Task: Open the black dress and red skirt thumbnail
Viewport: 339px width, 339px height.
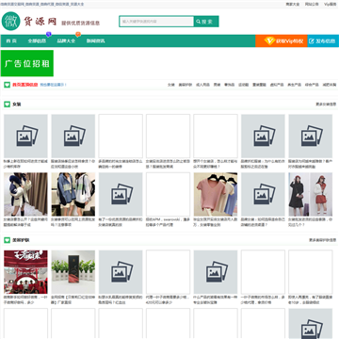Action: click(311, 194)
